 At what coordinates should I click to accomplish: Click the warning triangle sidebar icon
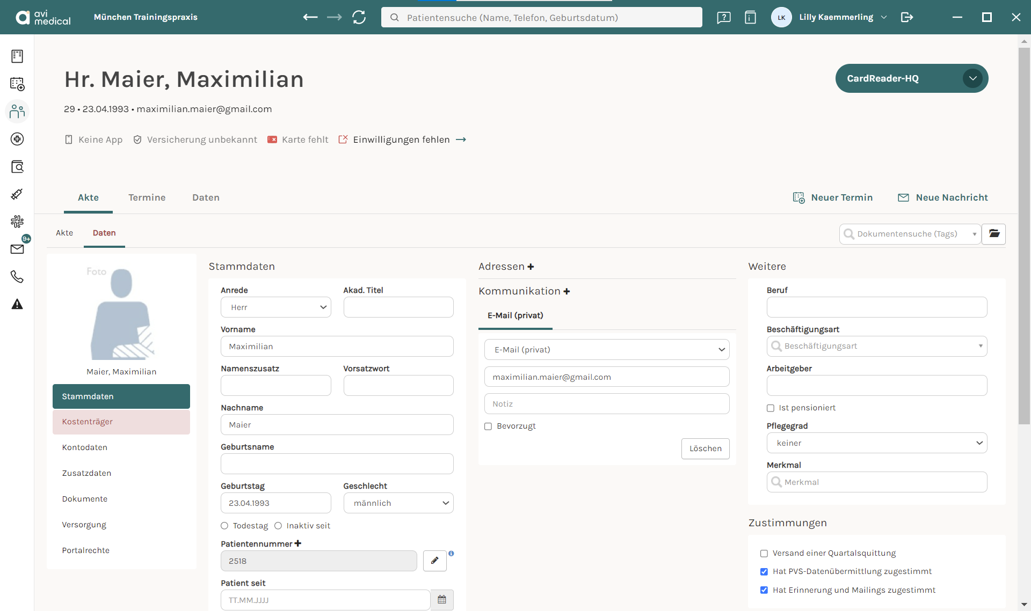pos(17,304)
